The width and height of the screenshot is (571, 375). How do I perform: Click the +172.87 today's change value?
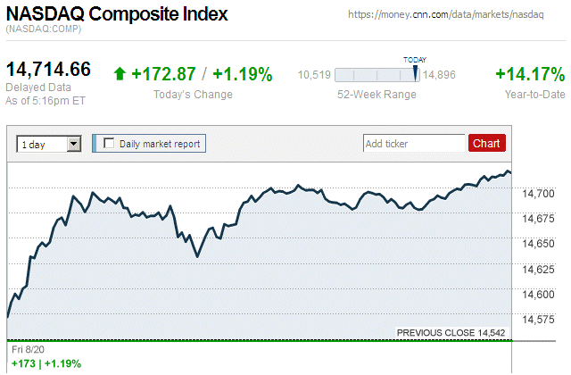[x=162, y=74]
